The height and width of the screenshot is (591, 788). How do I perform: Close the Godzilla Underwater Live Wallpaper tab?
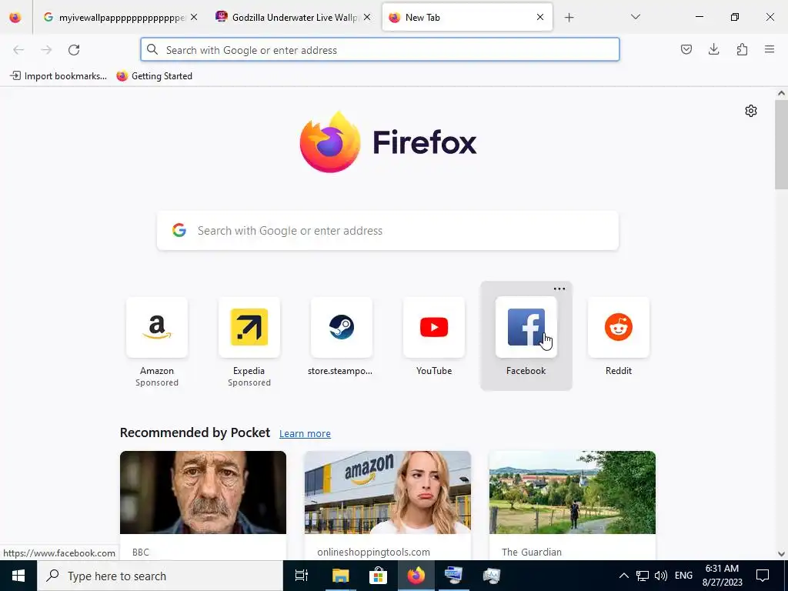pyautogui.click(x=367, y=17)
